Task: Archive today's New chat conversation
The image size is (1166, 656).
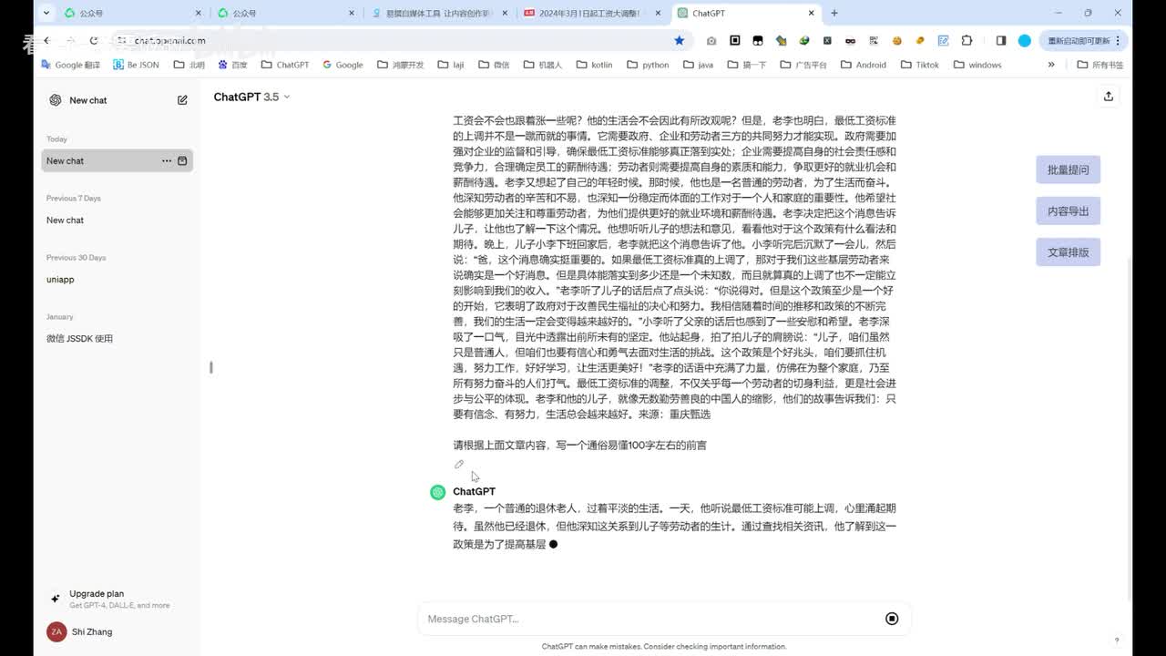Action: (x=182, y=161)
